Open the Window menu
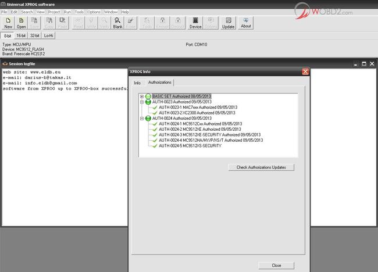 pyautogui.click(x=110, y=12)
